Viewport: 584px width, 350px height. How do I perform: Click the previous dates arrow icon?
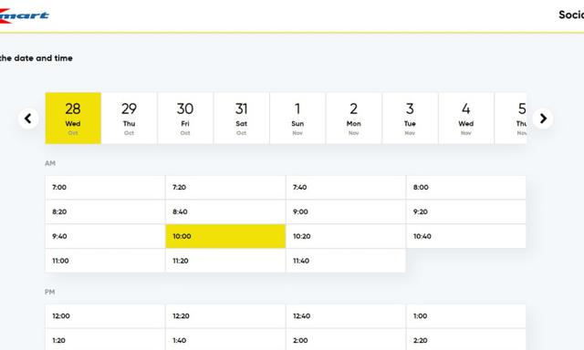pos(28,118)
